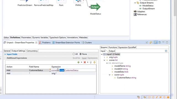Click the green ModelStatus Output stream node
Image resolution: width=177 pixels, height=99 pixels.
pyautogui.click(x=95, y=7)
